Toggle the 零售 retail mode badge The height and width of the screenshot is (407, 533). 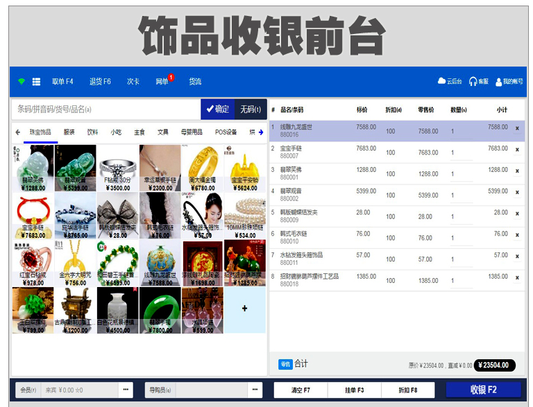pos(285,364)
